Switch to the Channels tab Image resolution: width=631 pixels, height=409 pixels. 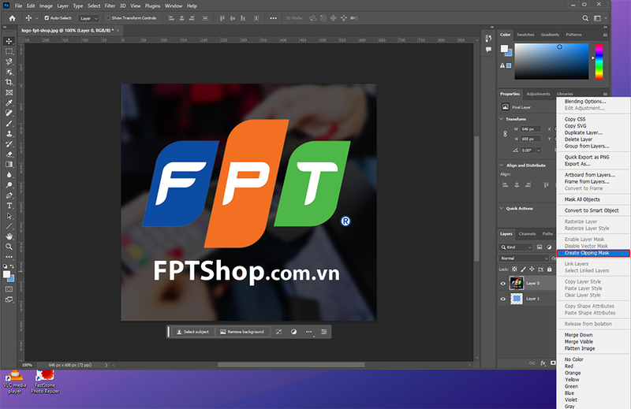[x=527, y=233]
